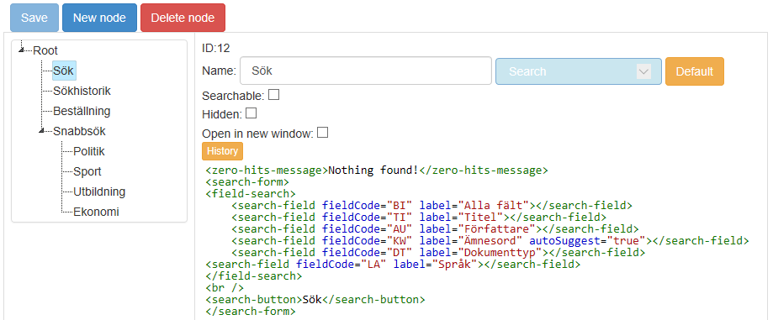This screenshot has width=773, height=320.
Task: Select the Ekonomi child node
Action: pos(96,212)
